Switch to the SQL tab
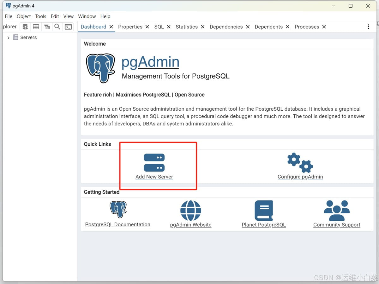Screen dimensions: 379x284 tap(159, 27)
